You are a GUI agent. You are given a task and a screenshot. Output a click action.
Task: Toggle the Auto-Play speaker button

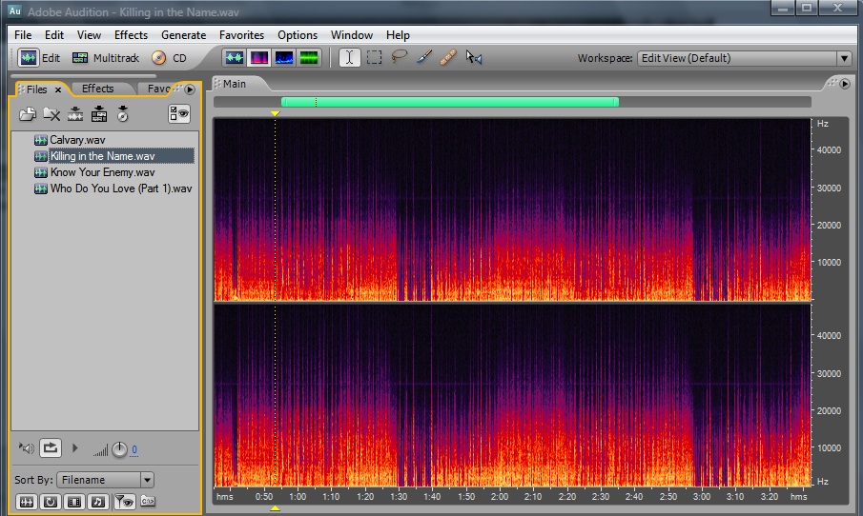pos(27,448)
